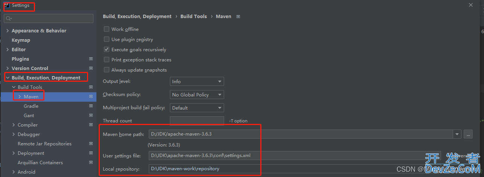The height and width of the screenshot is (177, 484).
Task: Click the project-level icon beside Remote Jar Repositories
Action: 91,143
